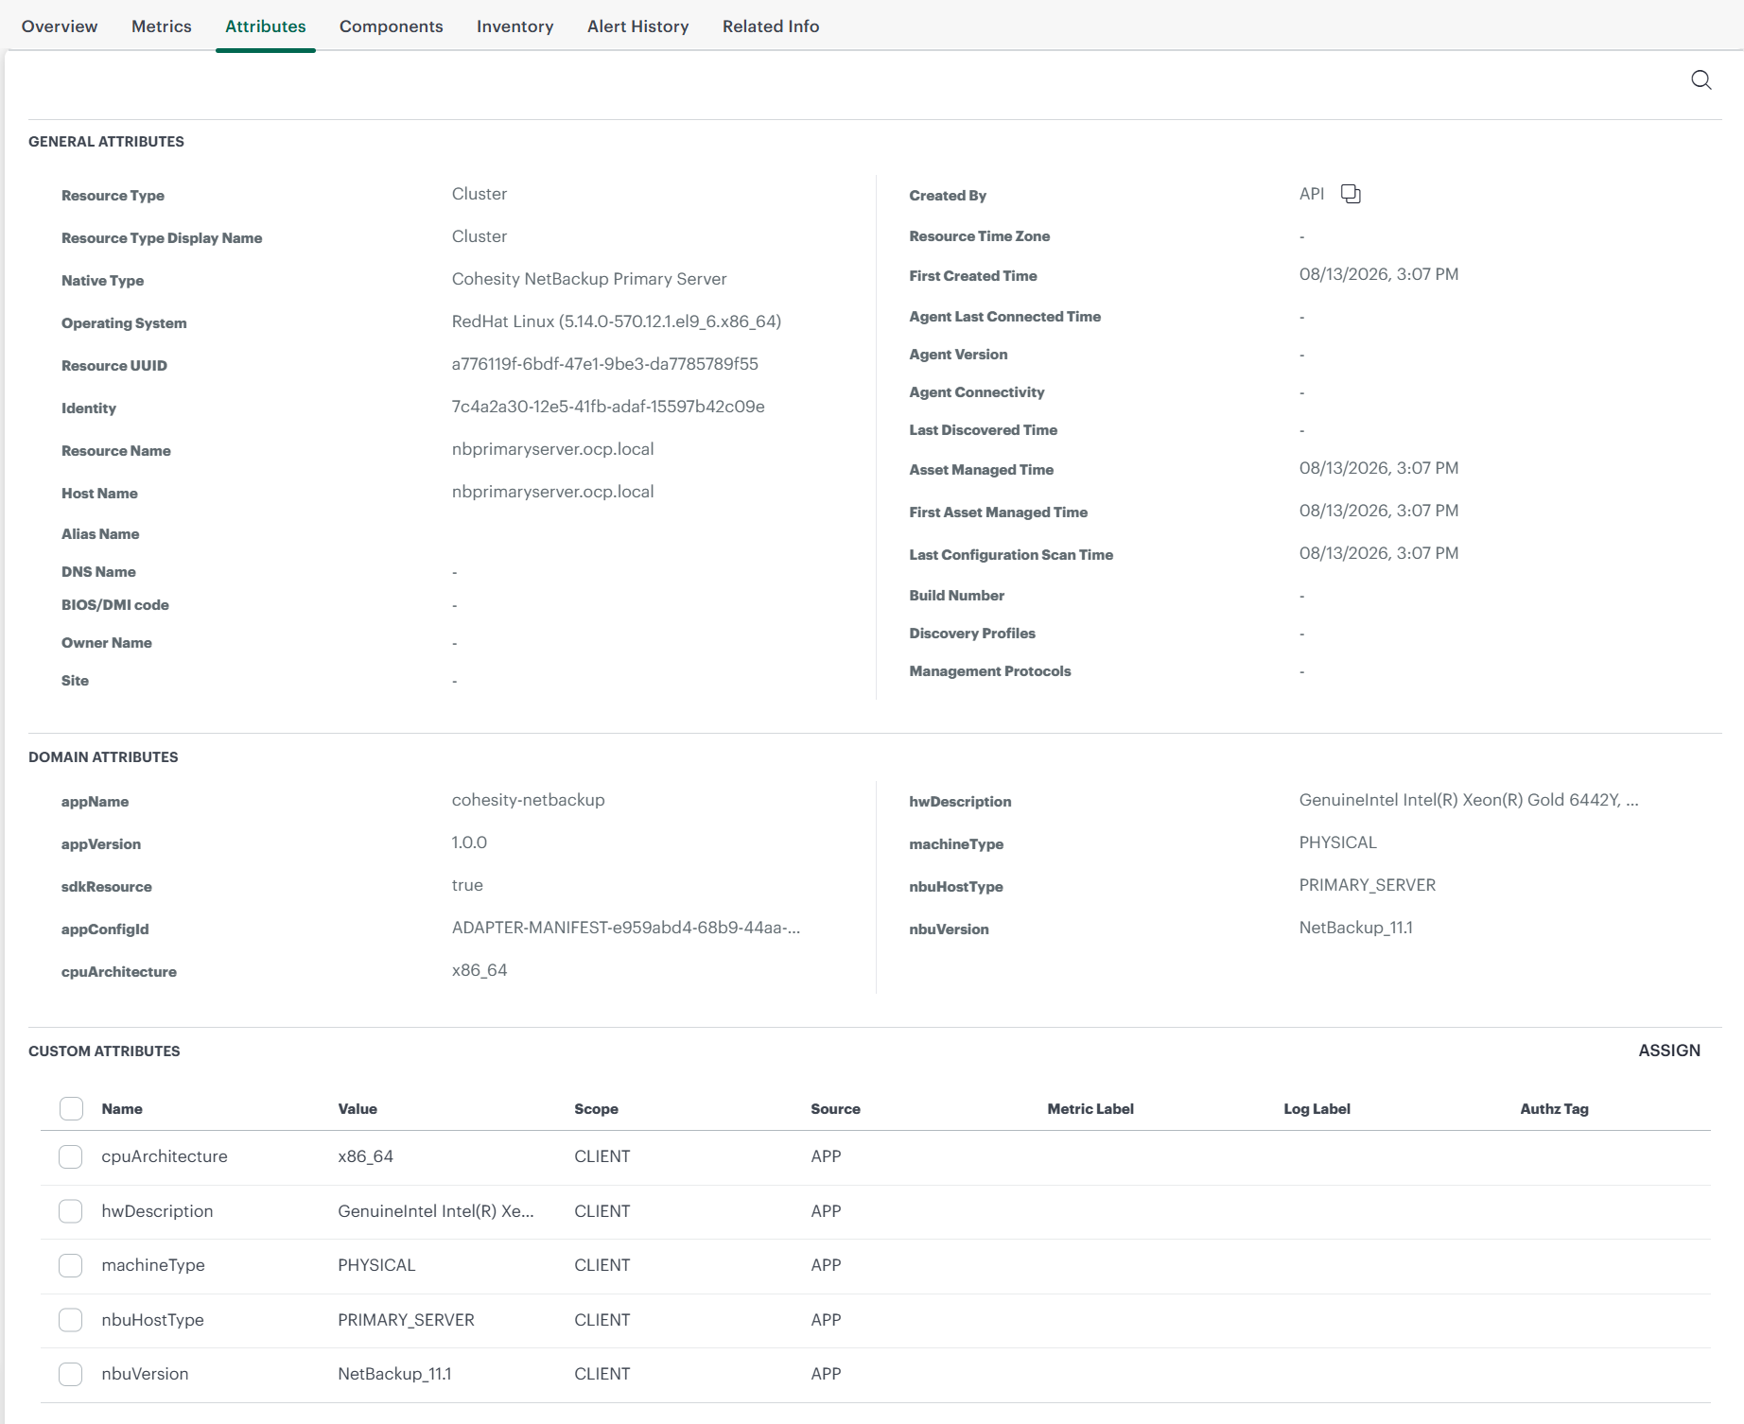The width and height of the screenshot is (1744, 1424).
Task: Click the Log Label column header
Action: 1317,1109
